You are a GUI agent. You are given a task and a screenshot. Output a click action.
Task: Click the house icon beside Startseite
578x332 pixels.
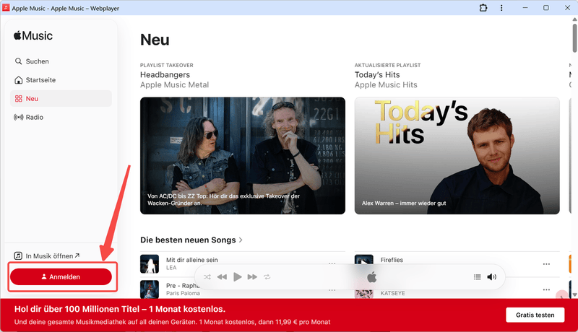[x=19, y=80]
